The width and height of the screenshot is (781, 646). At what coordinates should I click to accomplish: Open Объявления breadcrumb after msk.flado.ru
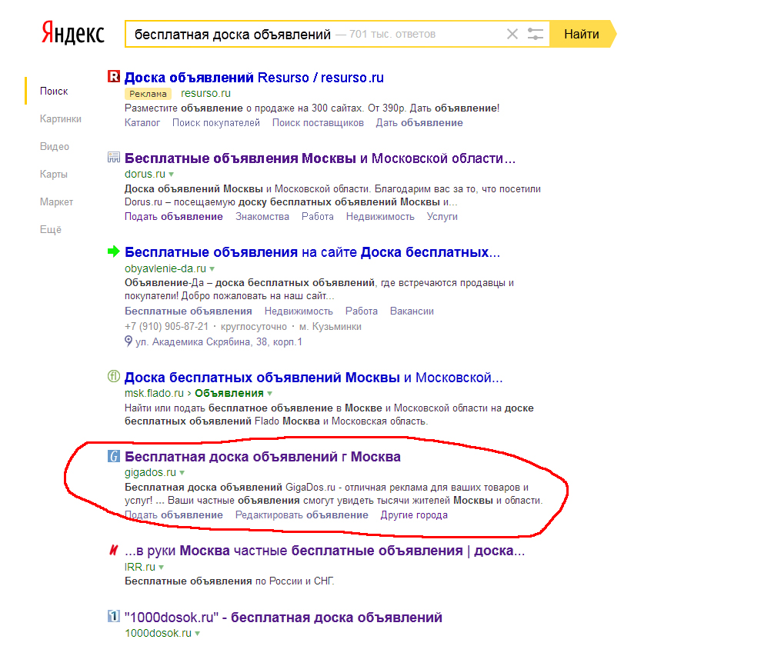tap(229, 393)
